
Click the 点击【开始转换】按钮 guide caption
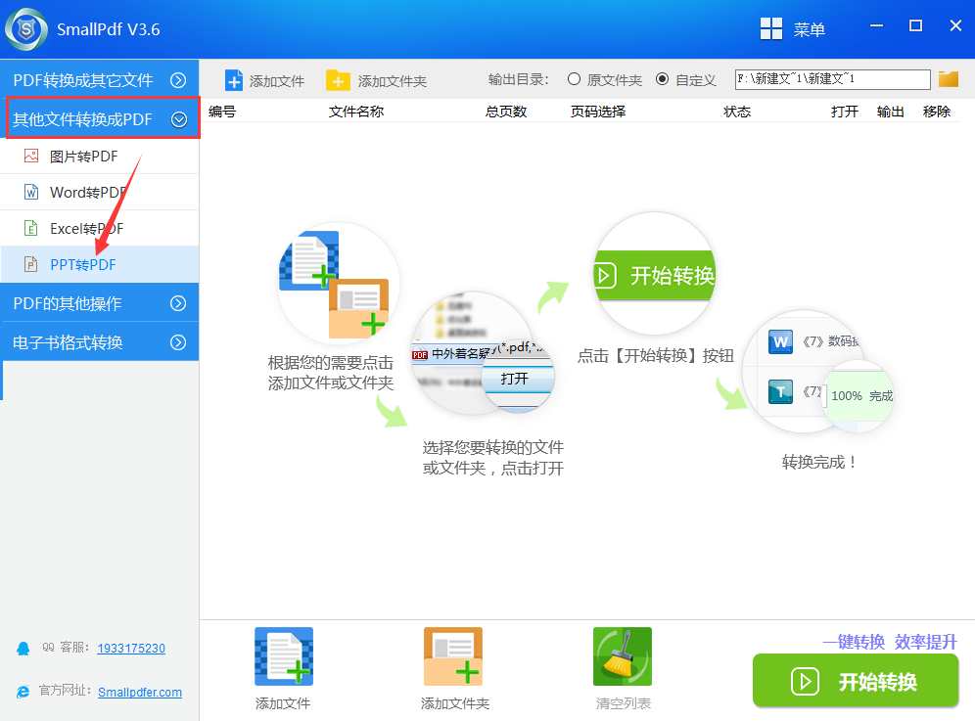656,355
